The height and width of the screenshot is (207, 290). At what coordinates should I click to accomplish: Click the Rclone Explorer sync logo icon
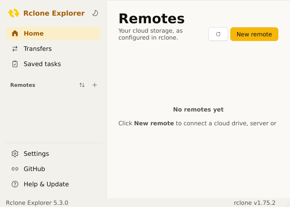(14, 13)
